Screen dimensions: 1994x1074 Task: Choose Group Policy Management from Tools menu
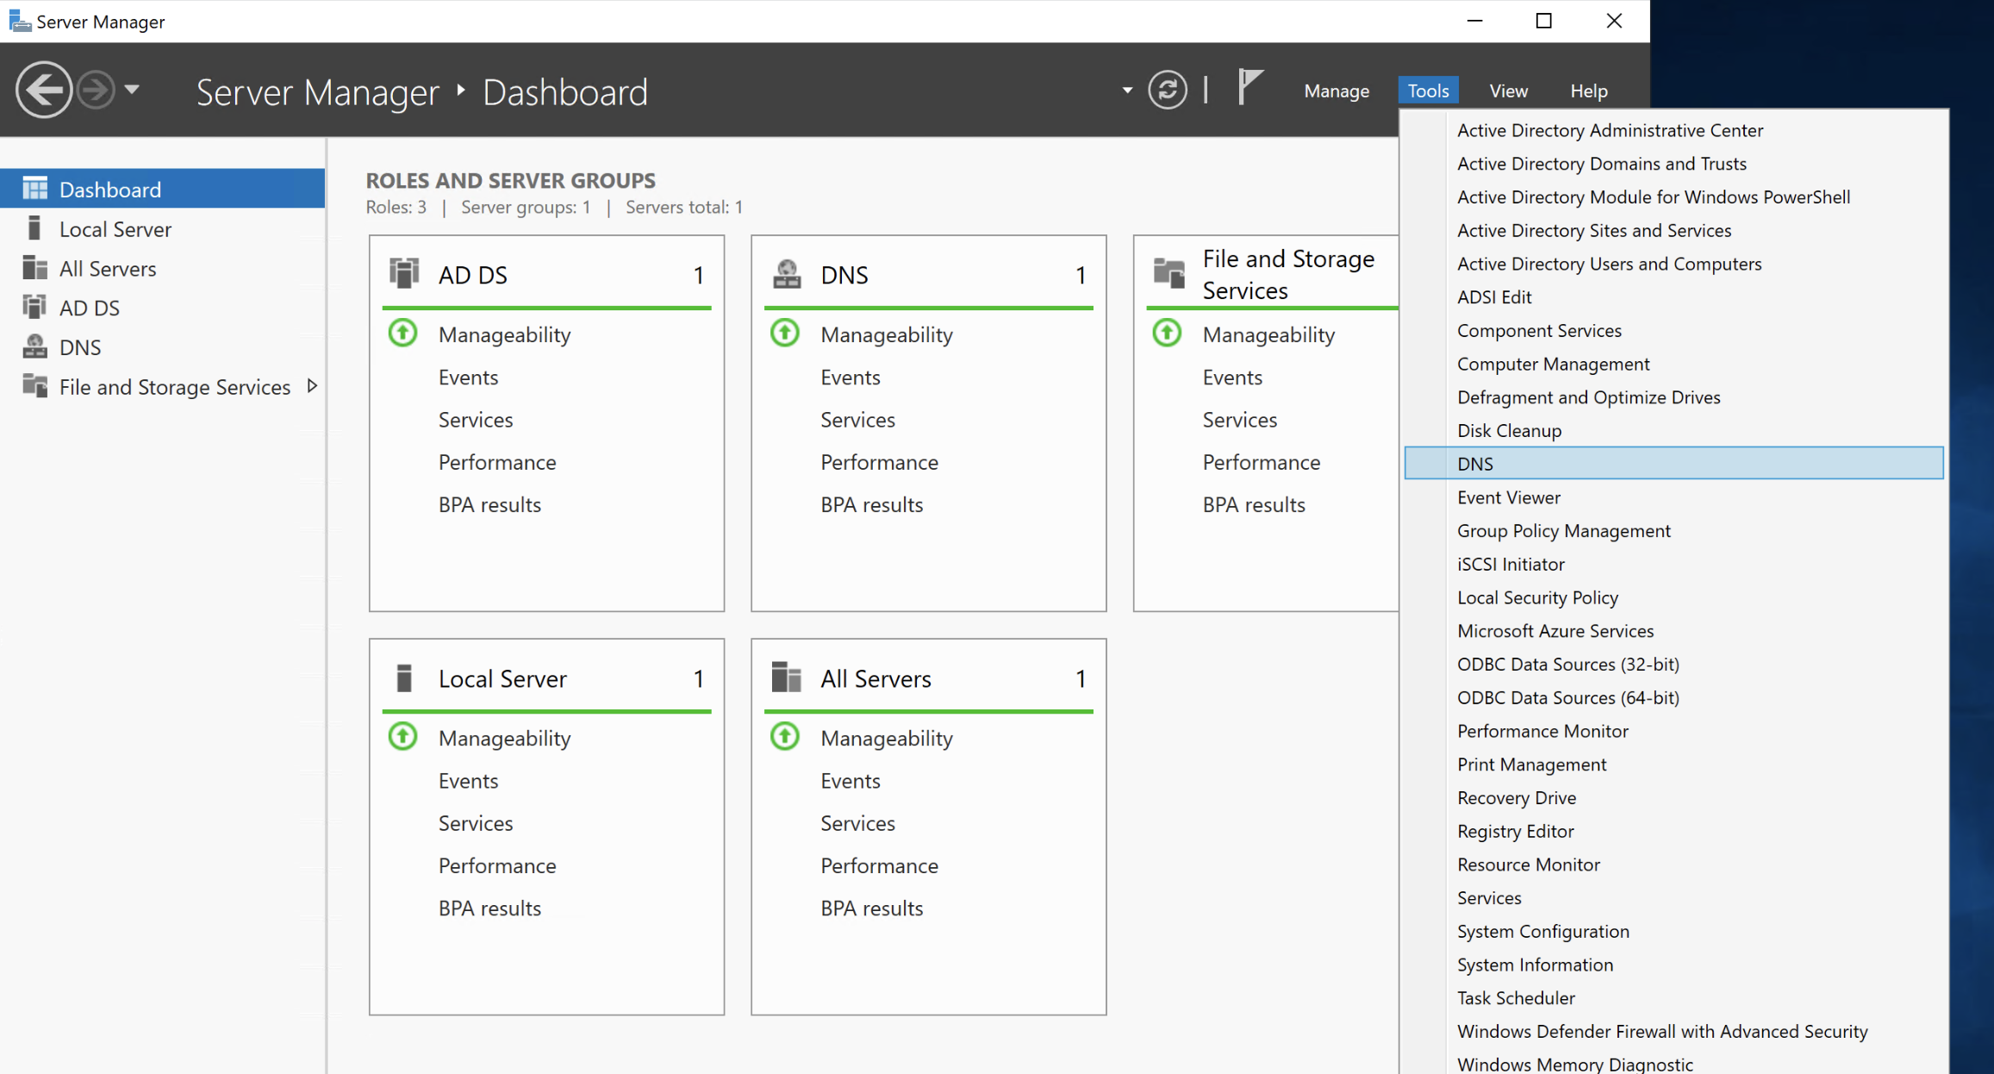point(1563,531)
